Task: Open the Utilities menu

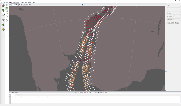Action: click(22, 3)
